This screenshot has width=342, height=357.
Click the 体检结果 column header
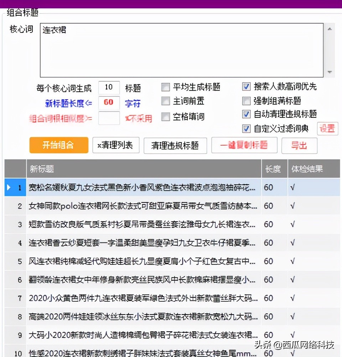[314, 169]
